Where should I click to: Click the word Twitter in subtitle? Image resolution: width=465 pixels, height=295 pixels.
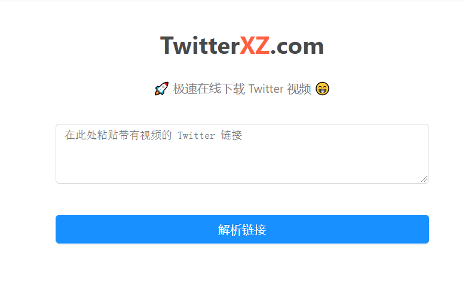(266, 89)
